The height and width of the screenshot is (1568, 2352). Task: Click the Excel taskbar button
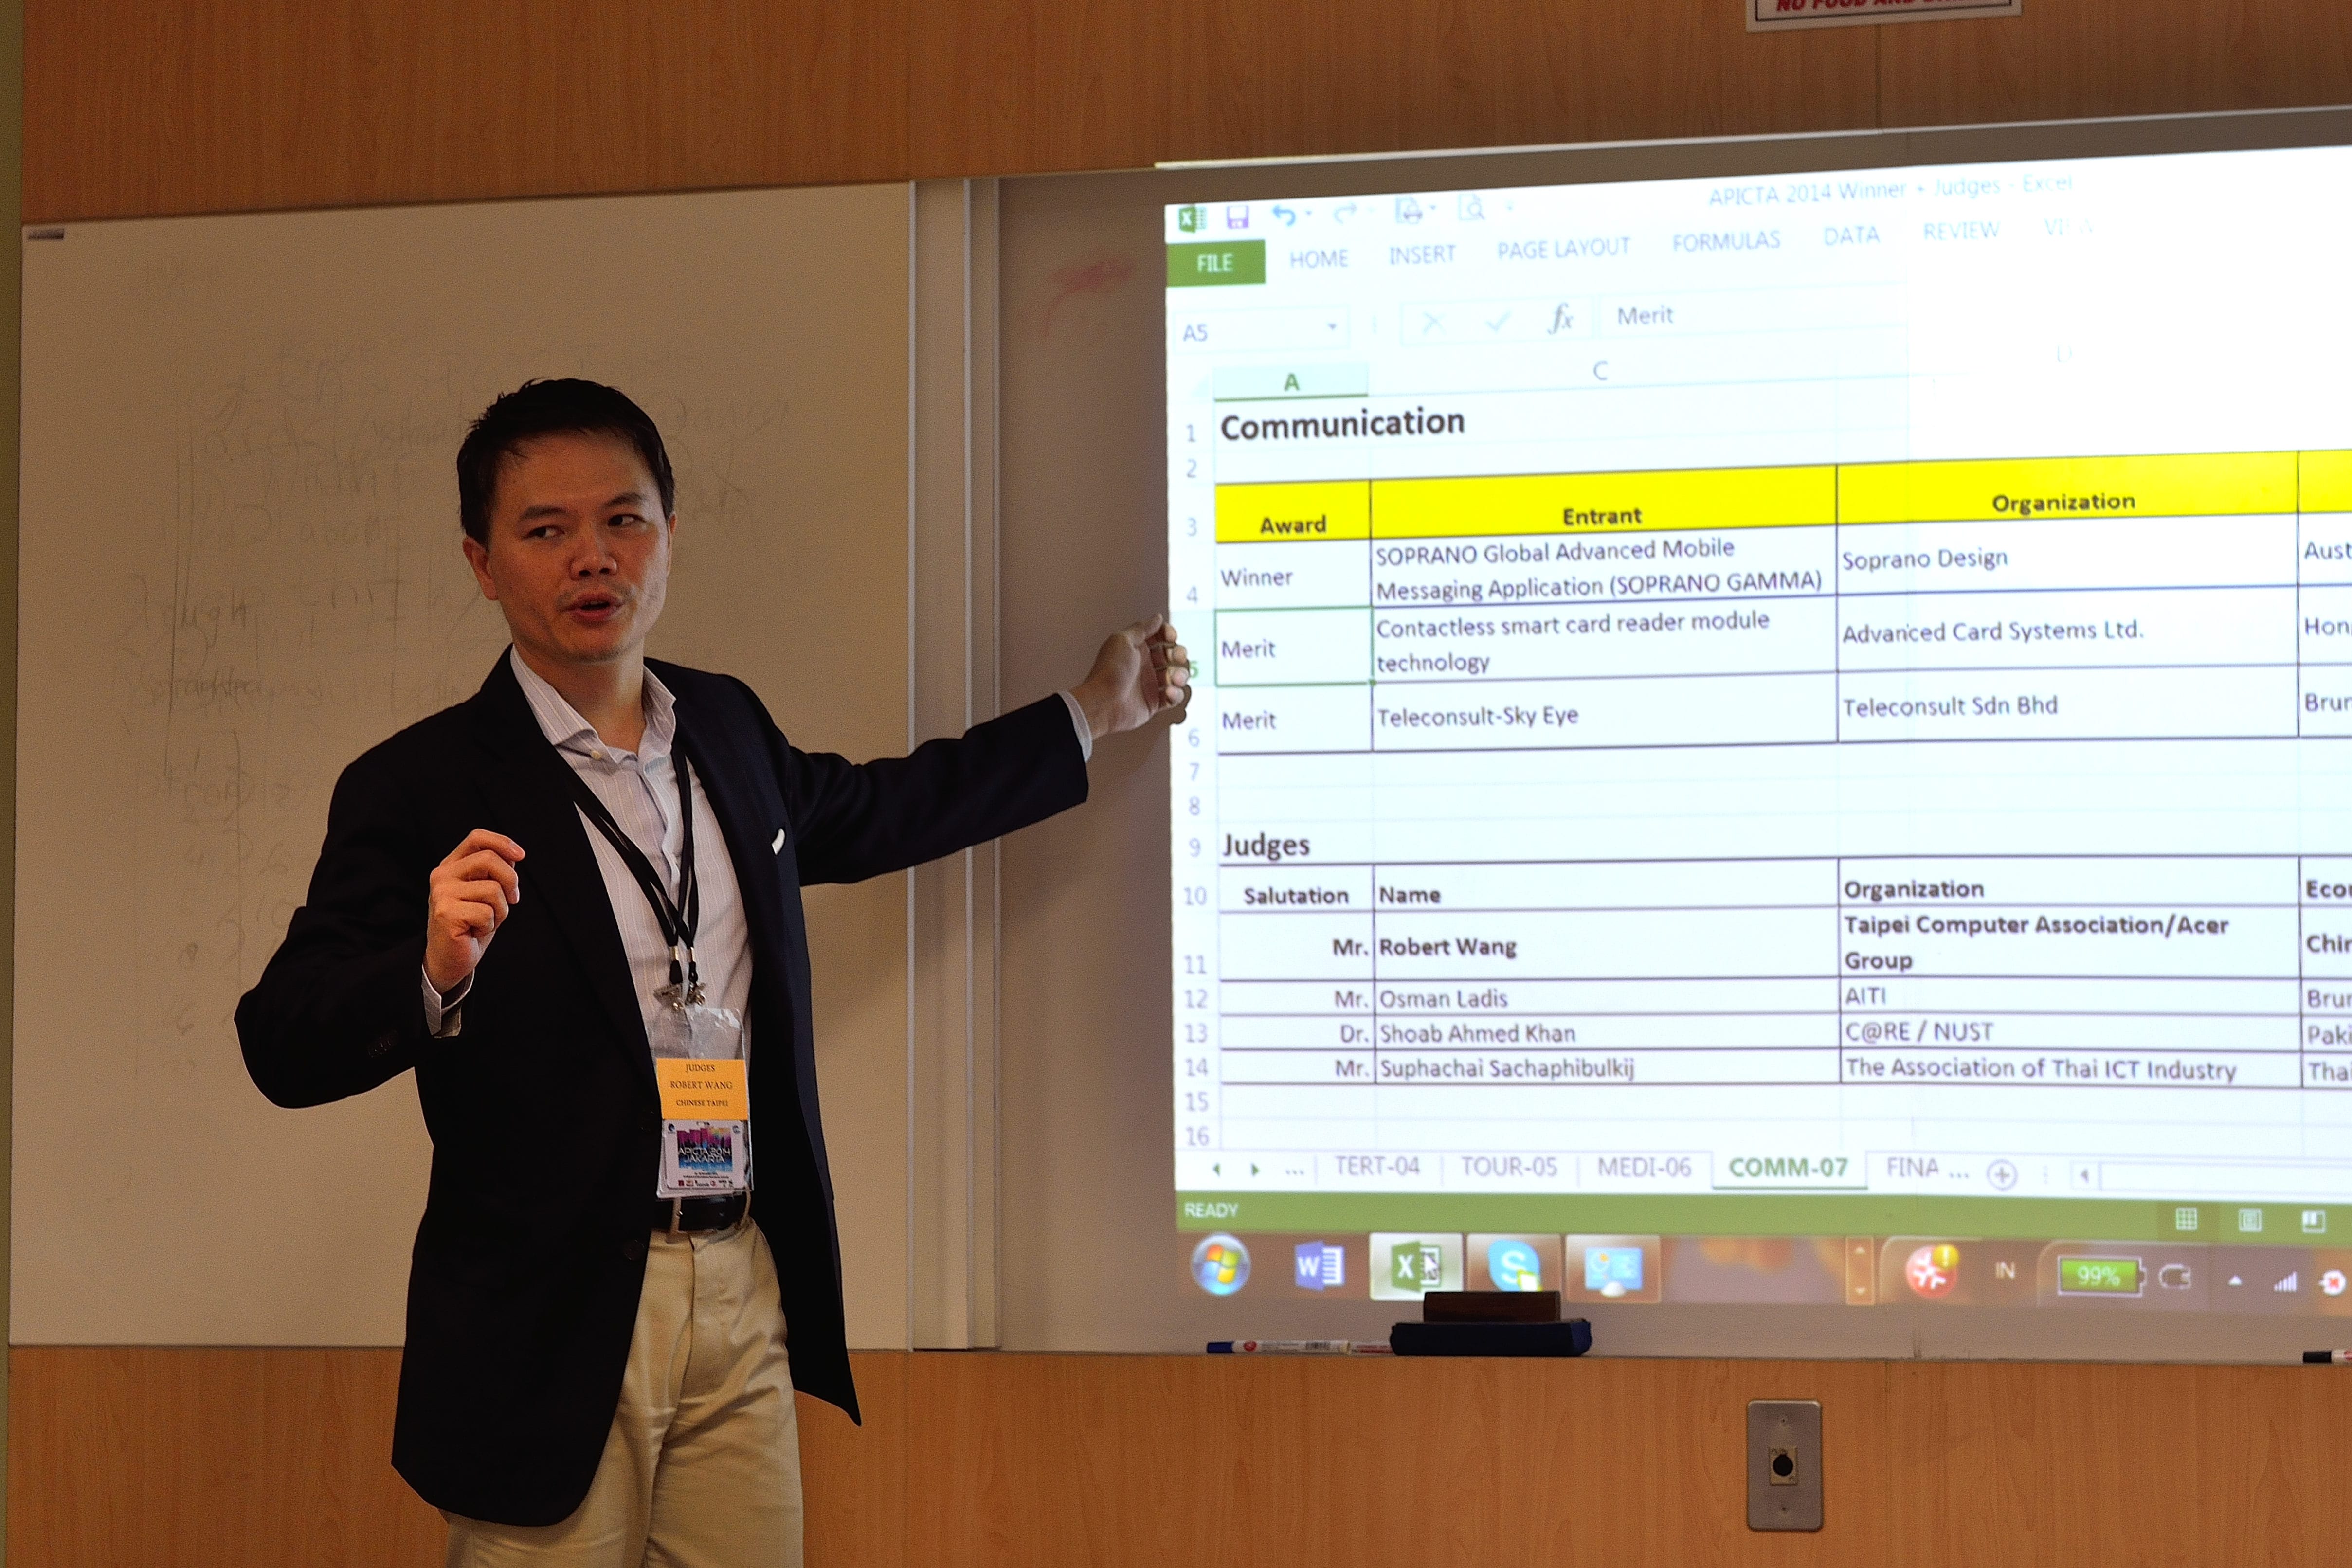click(x=1416, y=1266)
